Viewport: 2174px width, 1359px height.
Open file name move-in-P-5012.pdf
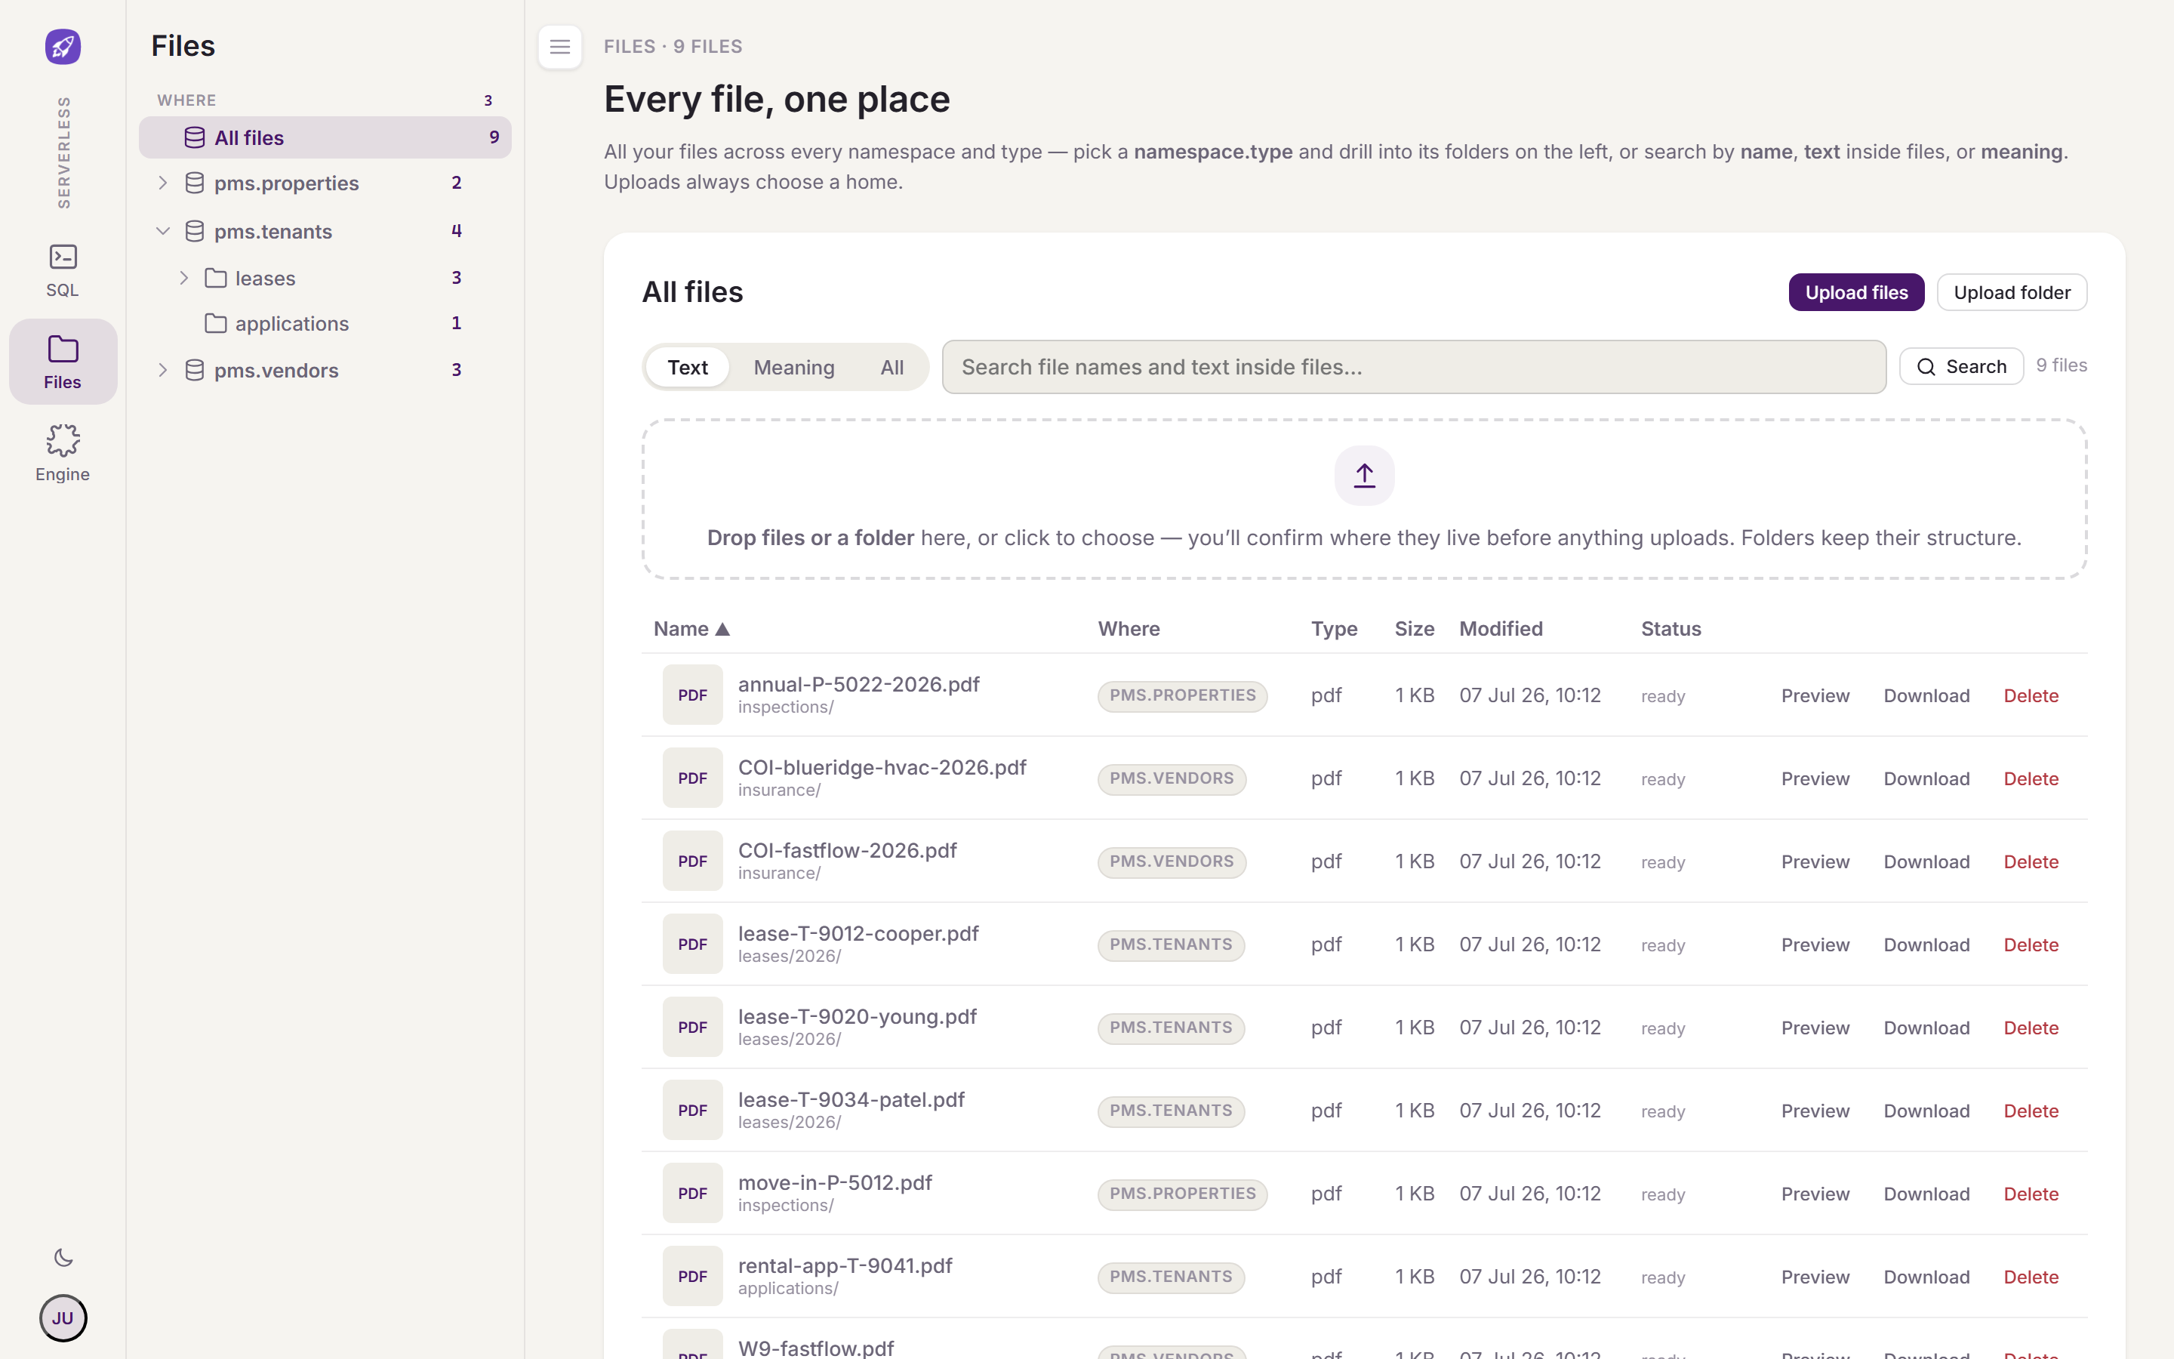tap(835, 1183)
